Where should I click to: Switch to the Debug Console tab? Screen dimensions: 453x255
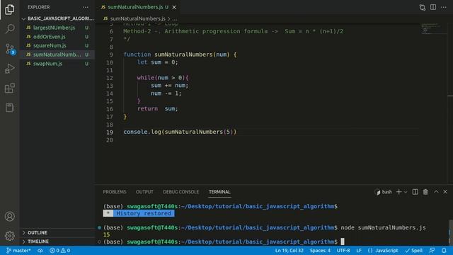point(181,192)
